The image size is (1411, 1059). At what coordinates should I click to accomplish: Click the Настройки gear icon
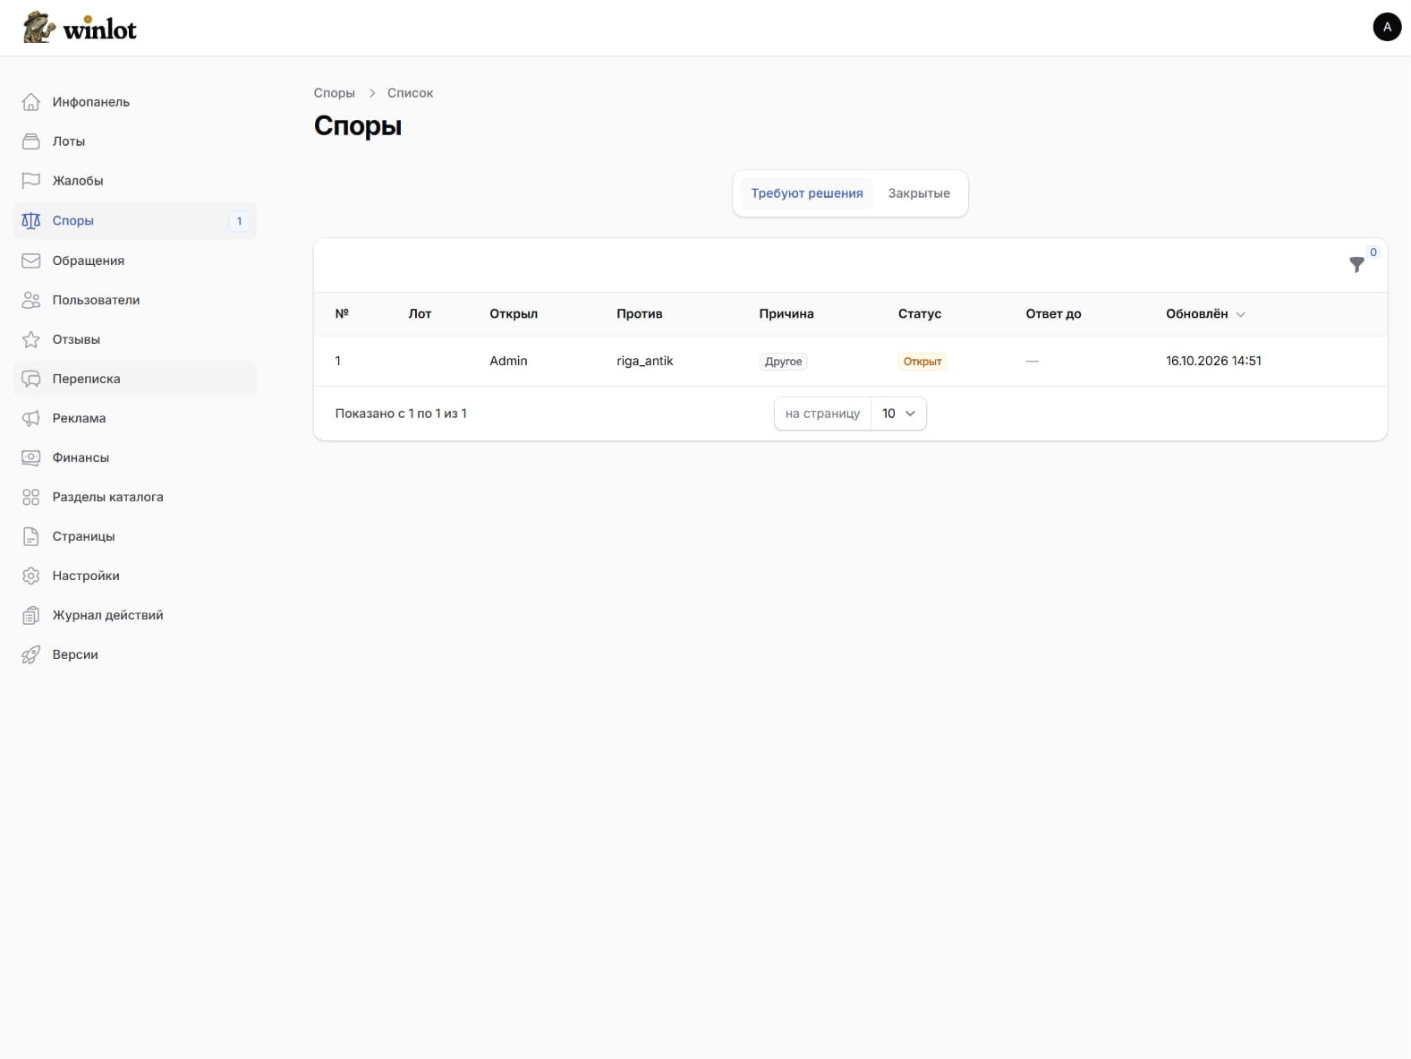[x=30, y=576]
